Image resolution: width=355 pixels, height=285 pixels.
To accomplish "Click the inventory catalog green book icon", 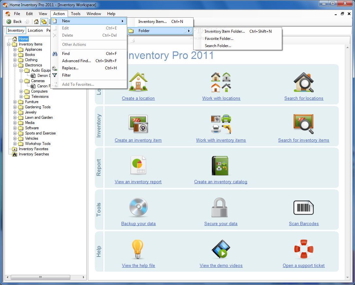I will (x=220, y=166).
